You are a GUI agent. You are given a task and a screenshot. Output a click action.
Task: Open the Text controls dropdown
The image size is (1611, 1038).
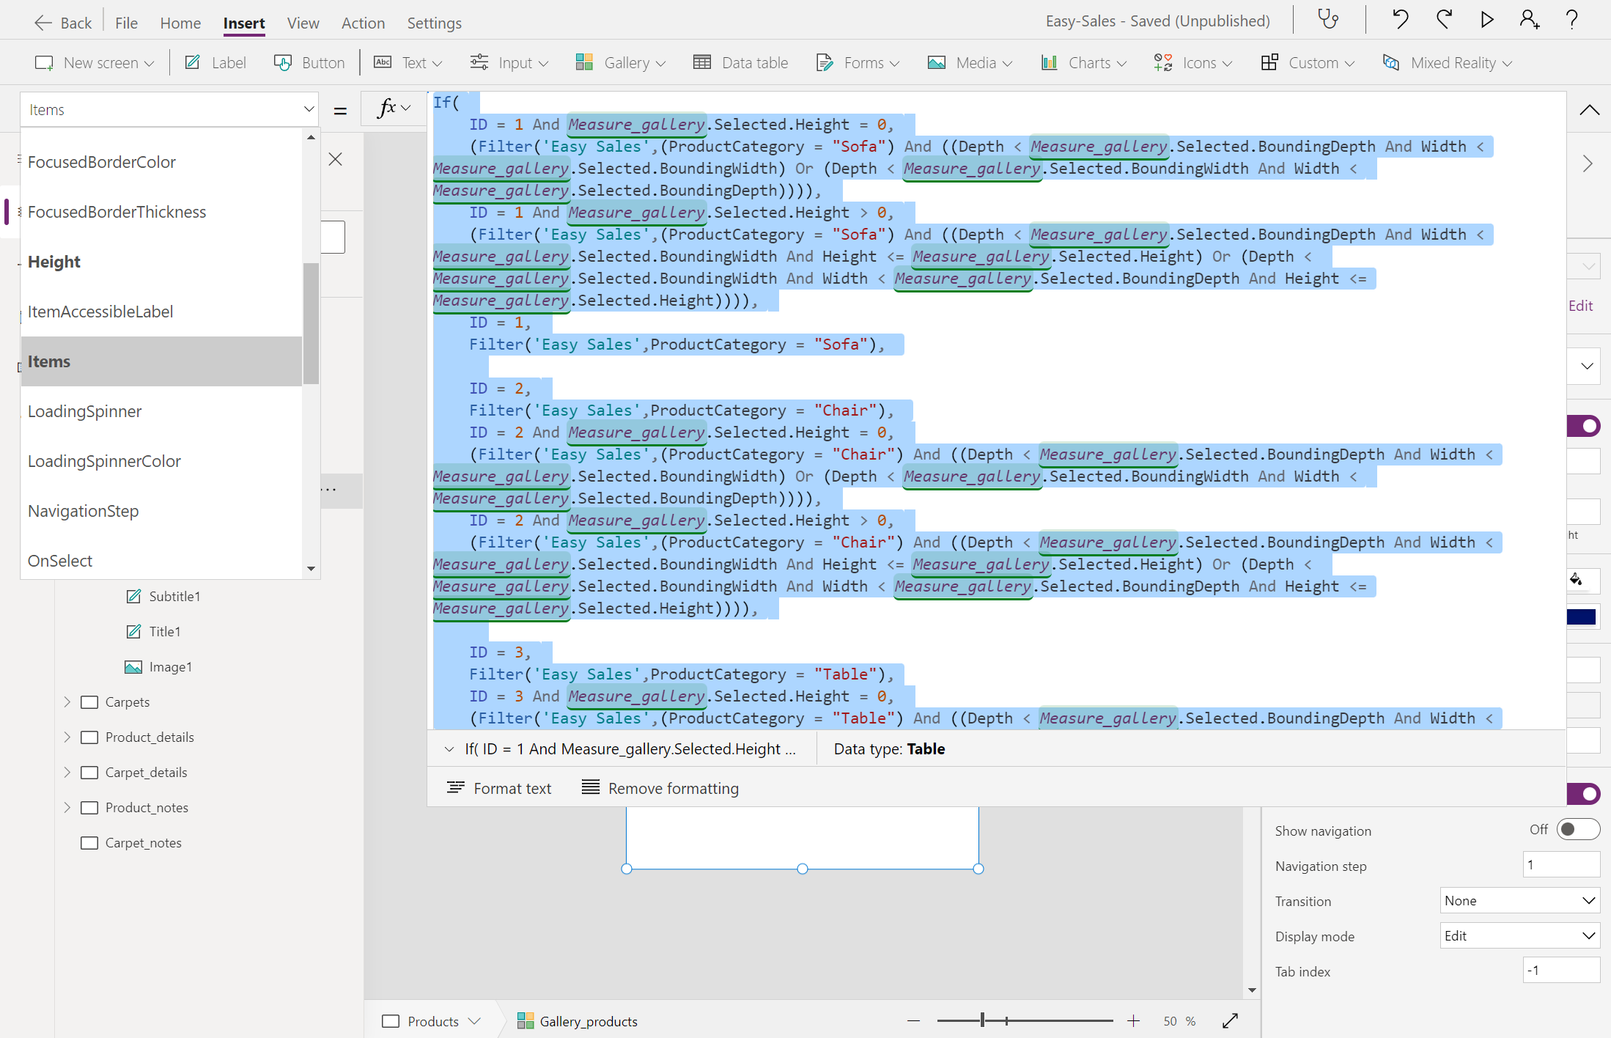(x=408, y=63)
